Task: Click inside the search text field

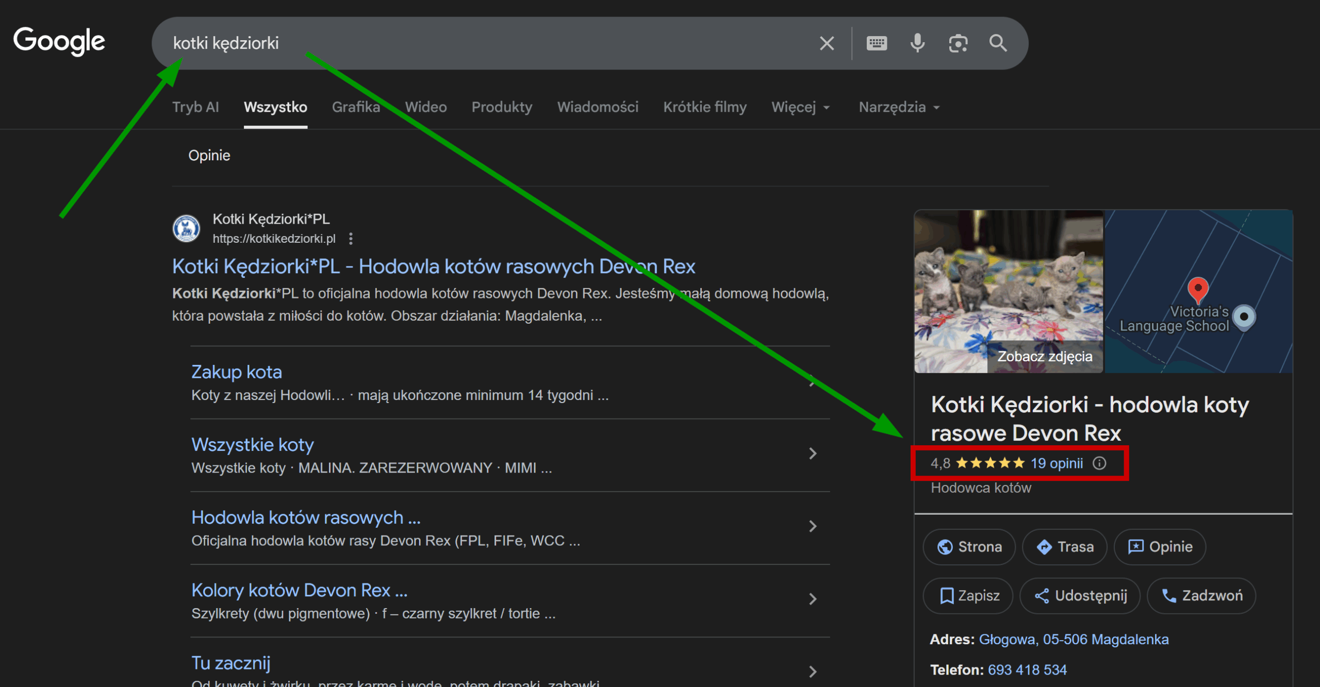Action: (x=464, y=43)
